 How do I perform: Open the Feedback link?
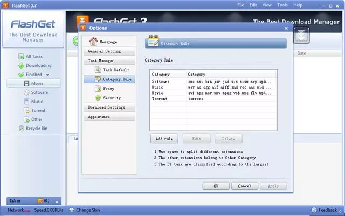pyautogui.click(x=328, y=210)
